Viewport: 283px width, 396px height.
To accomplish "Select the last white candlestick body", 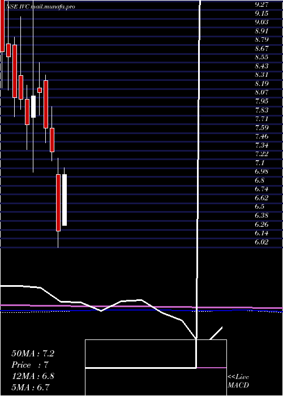I will (x=65, y=200).
